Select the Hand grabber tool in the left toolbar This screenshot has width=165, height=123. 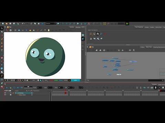pos(2,72)
